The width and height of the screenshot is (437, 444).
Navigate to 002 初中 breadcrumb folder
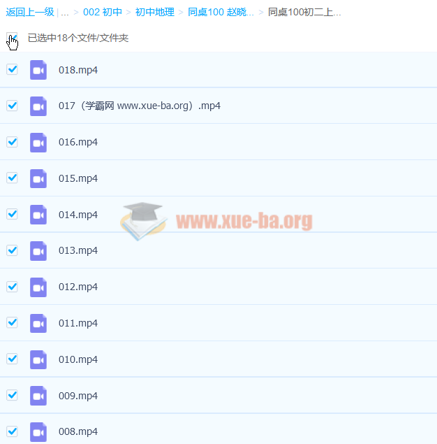[x=103, y=12]
